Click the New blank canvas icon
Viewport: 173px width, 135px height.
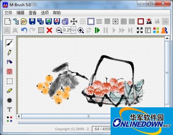[8, 21]
